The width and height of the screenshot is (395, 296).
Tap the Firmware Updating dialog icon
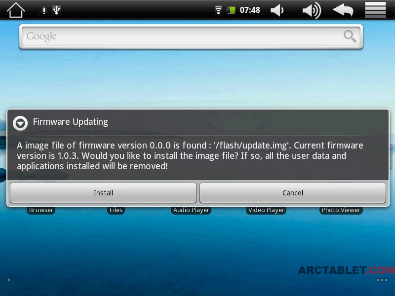20,123
